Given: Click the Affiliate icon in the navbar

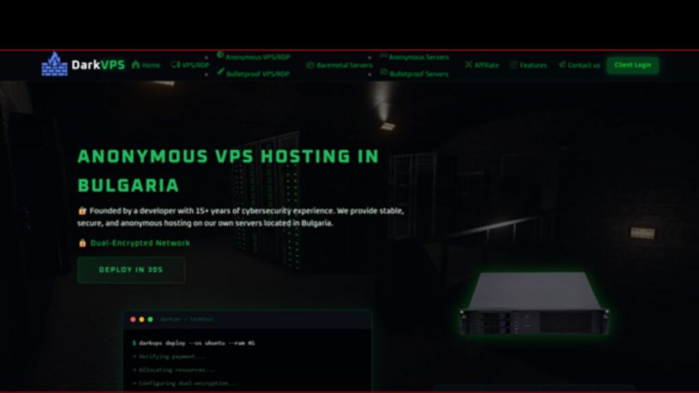Looking at the screenshot, I should click(468, 65).
